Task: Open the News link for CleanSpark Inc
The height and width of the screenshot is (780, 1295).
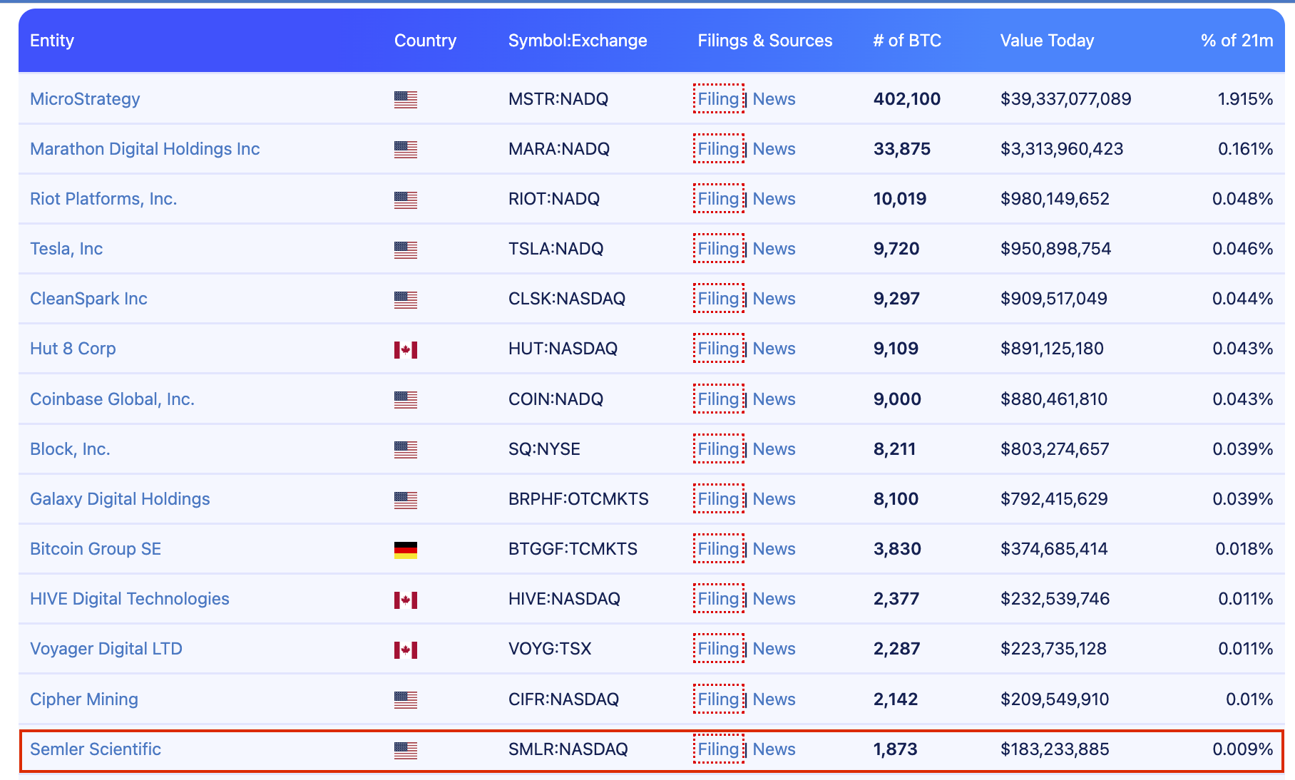Action: [x=774, y=299]
